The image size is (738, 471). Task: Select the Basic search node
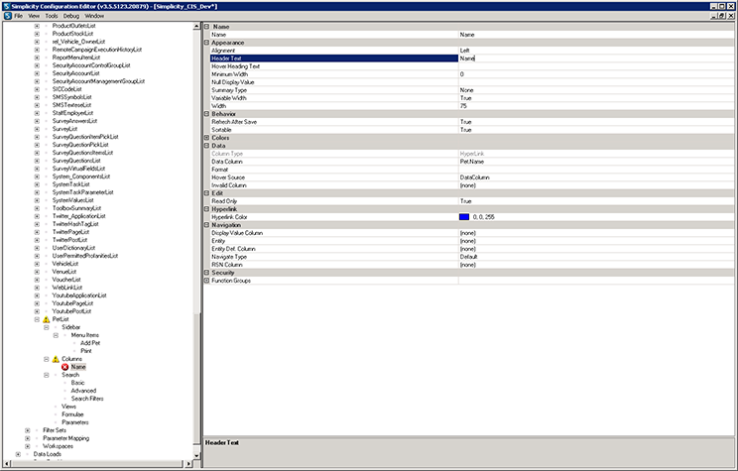[77, 383]
